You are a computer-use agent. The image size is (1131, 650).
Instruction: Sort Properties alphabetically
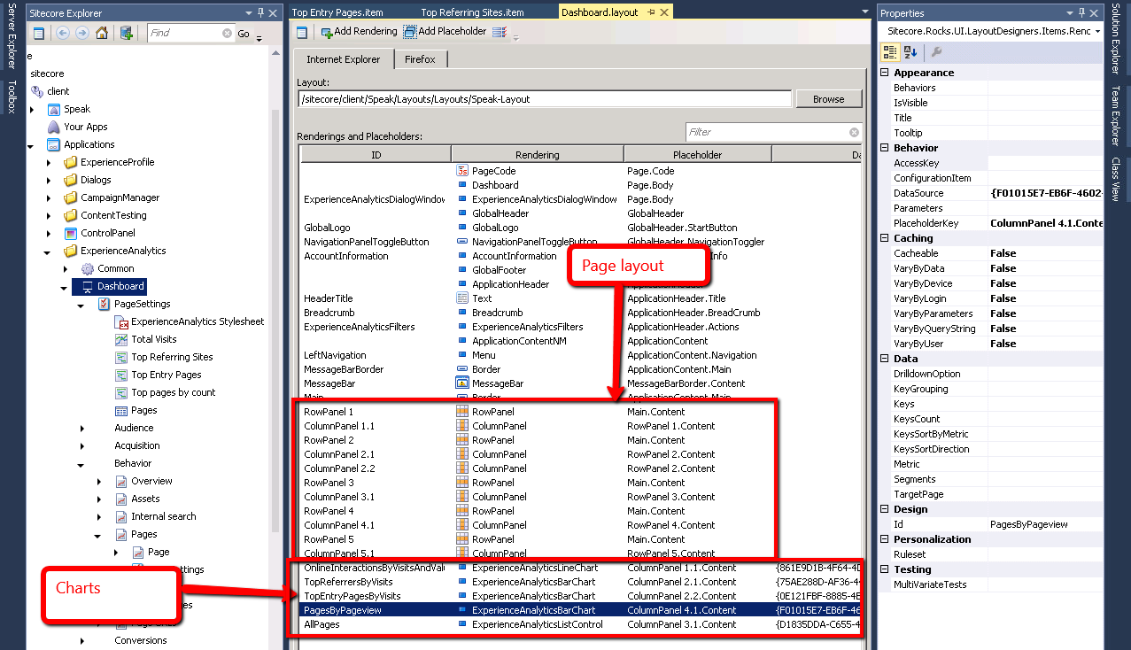coord(910,52)
